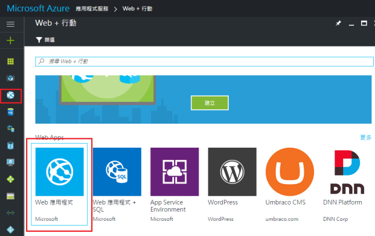375x236 pixels.
Task: Maximize the Web + 行動 blade
Action: (364, 23)
